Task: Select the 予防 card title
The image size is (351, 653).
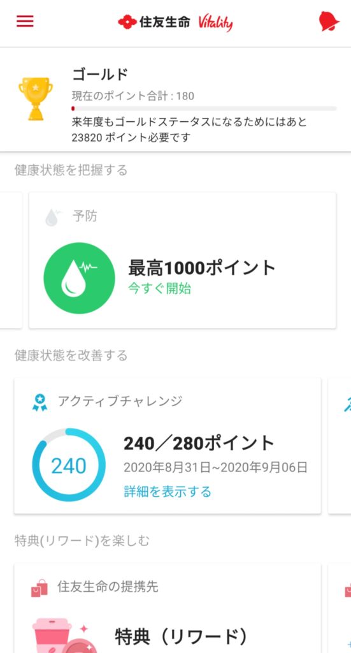Action: pyautogui.click(x=85, y=216)
